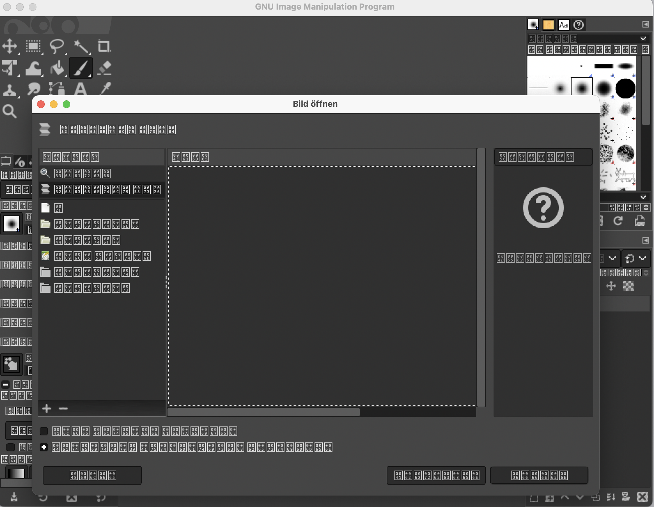654x507 pixels.
Task: Switch to the Fonts tab (Aa)
Action: [x=563, y=25]
